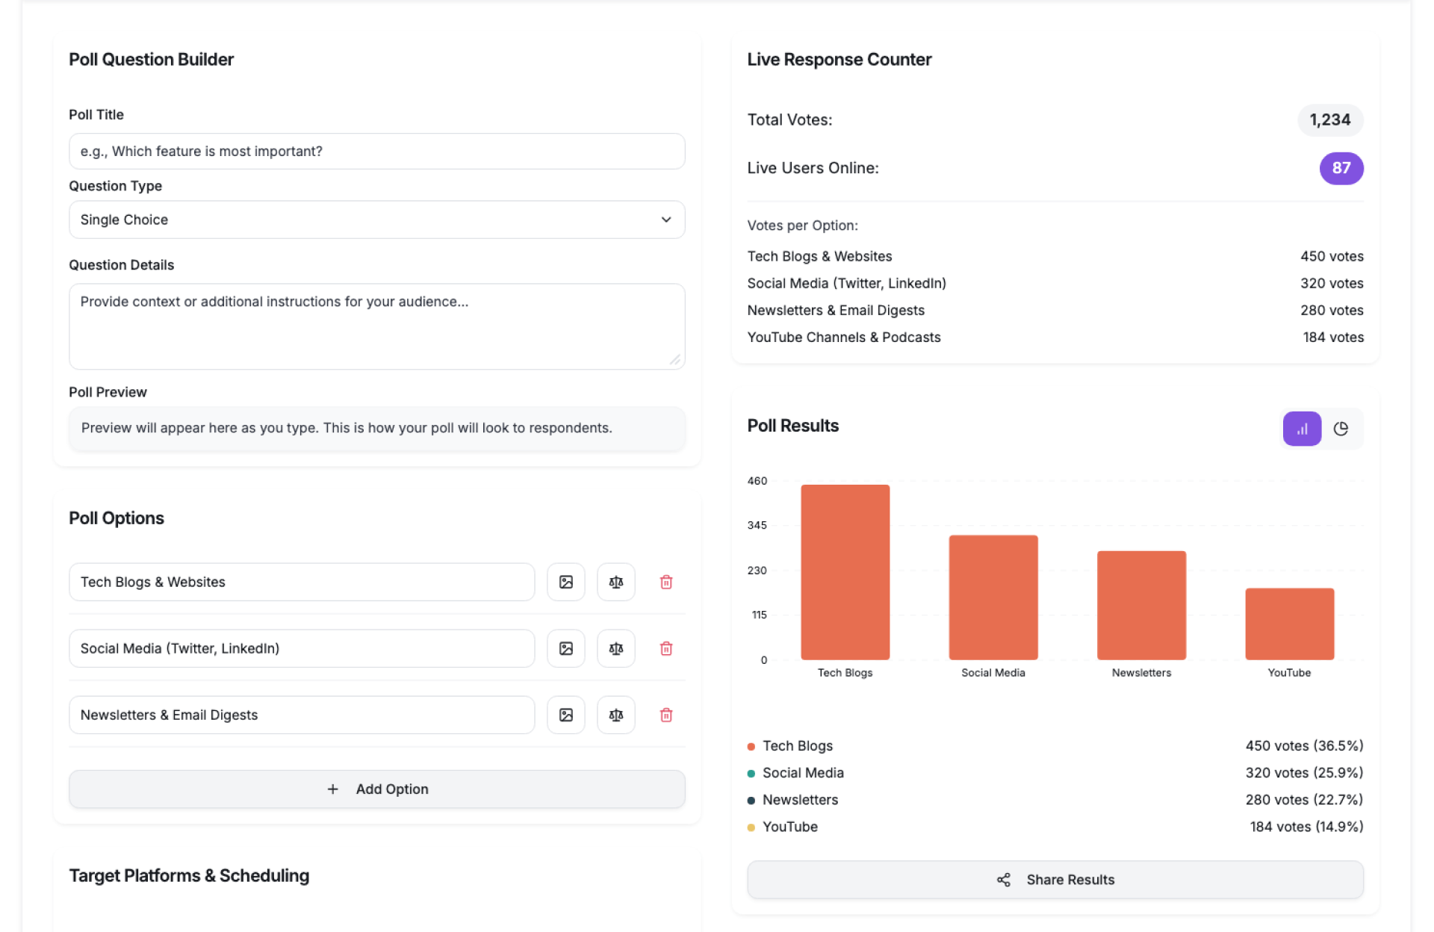Screen dimensions: 1434x932
Task: Switch Poll Results to pie chart view
Action: pos(1341,429)
